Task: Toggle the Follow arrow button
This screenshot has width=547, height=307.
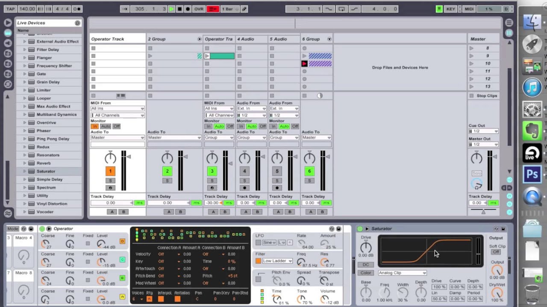Action: click(124, 9)
